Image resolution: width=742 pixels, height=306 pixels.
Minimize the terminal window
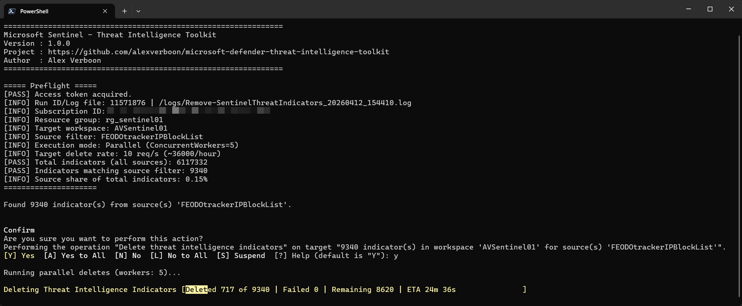tap(688, 9)
